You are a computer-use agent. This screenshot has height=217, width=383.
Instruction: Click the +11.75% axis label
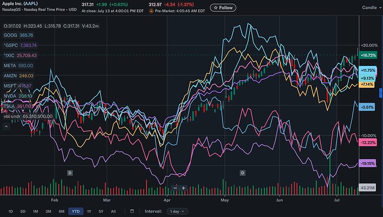pos(367,70)
